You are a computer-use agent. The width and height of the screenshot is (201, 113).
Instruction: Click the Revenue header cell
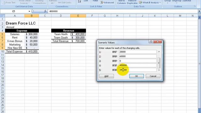point(68,31)
